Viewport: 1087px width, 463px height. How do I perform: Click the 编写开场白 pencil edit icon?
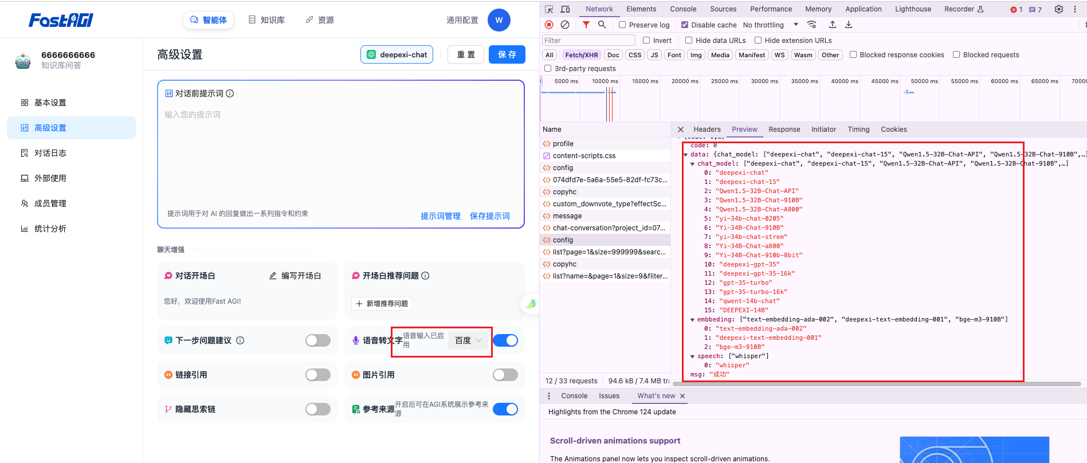pyautogui.click(x=273, y=276)
